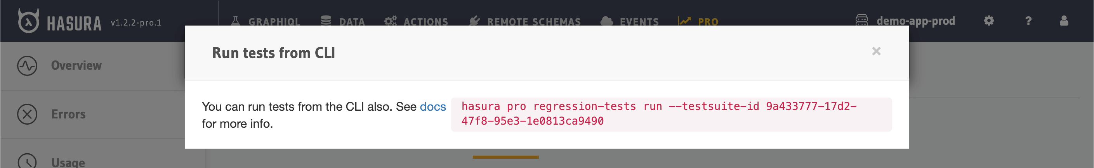Image resolution: width=1094 pixels, height=168 pixels.
Task: Click the hasura pro regression-tests command
Action: (x=658, y=113)
